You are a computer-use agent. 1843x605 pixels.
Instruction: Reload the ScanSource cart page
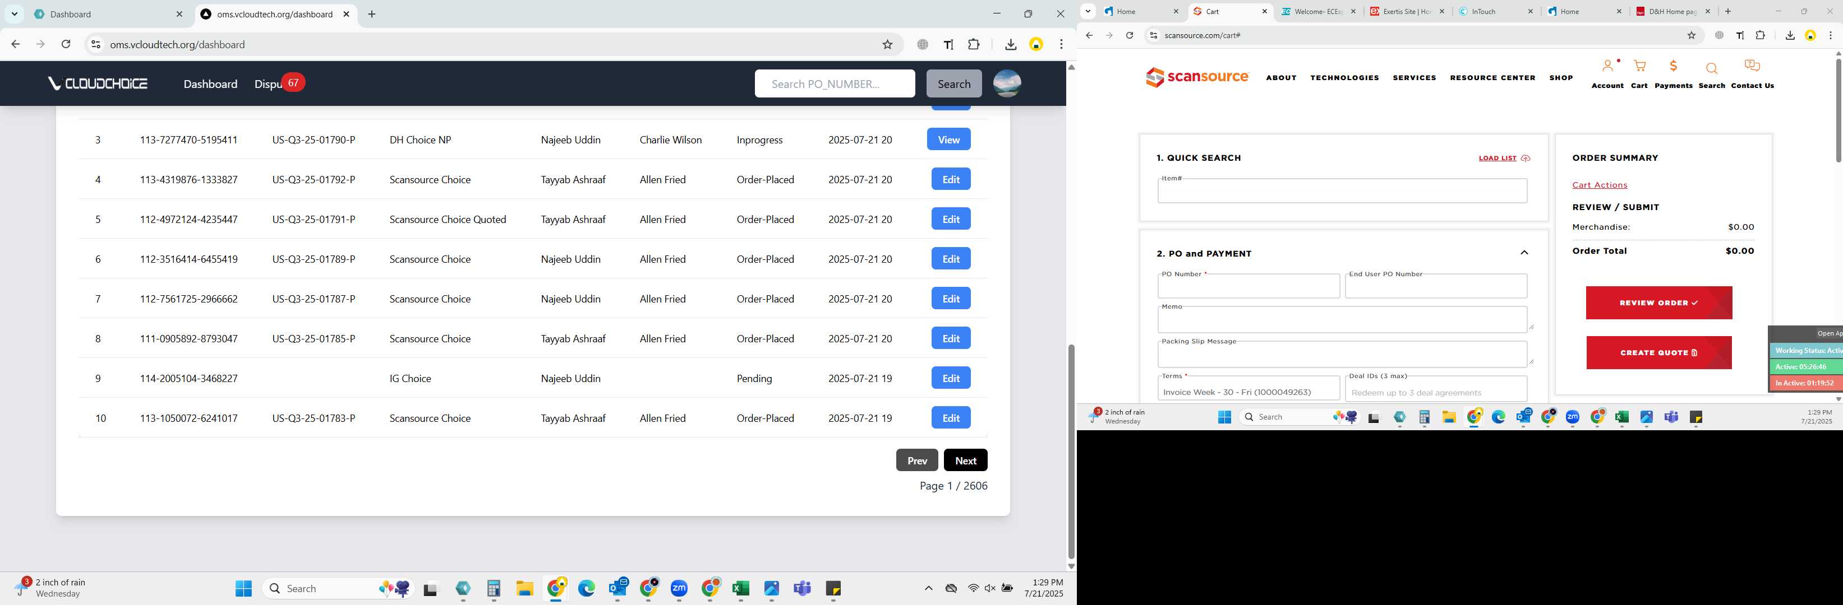coord(1129,35)
